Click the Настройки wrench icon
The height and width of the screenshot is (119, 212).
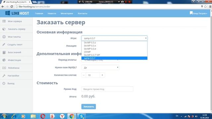pos(4,76)
